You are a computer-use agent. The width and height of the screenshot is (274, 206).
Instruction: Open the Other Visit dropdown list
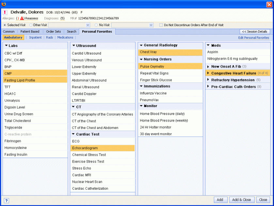coord(88,25)
